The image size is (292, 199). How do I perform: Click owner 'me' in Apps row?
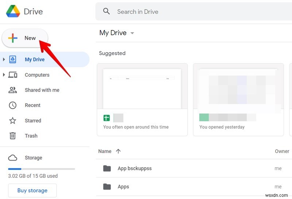point(278,187)
